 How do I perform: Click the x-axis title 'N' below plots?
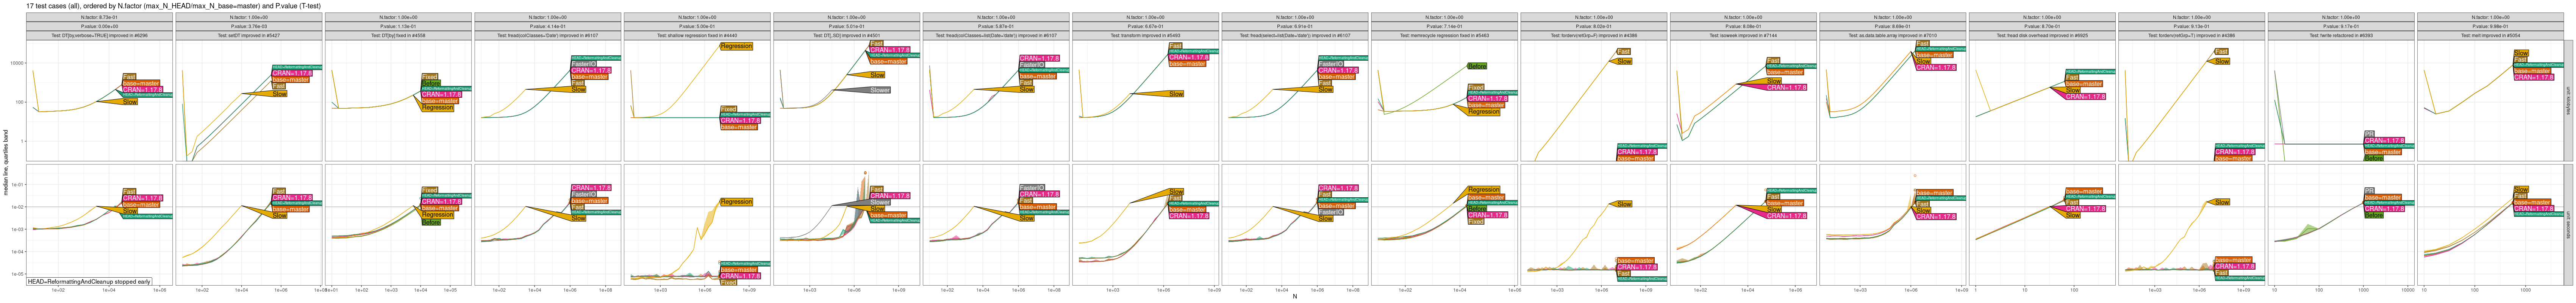1294,297
